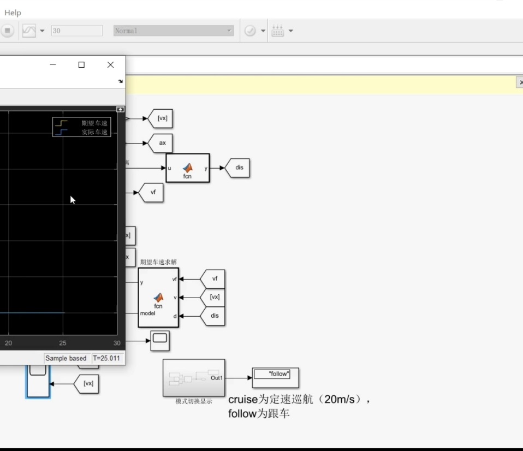Select the vf Goto block beside the scope
The image size is (523, 451).
[151, 193]
